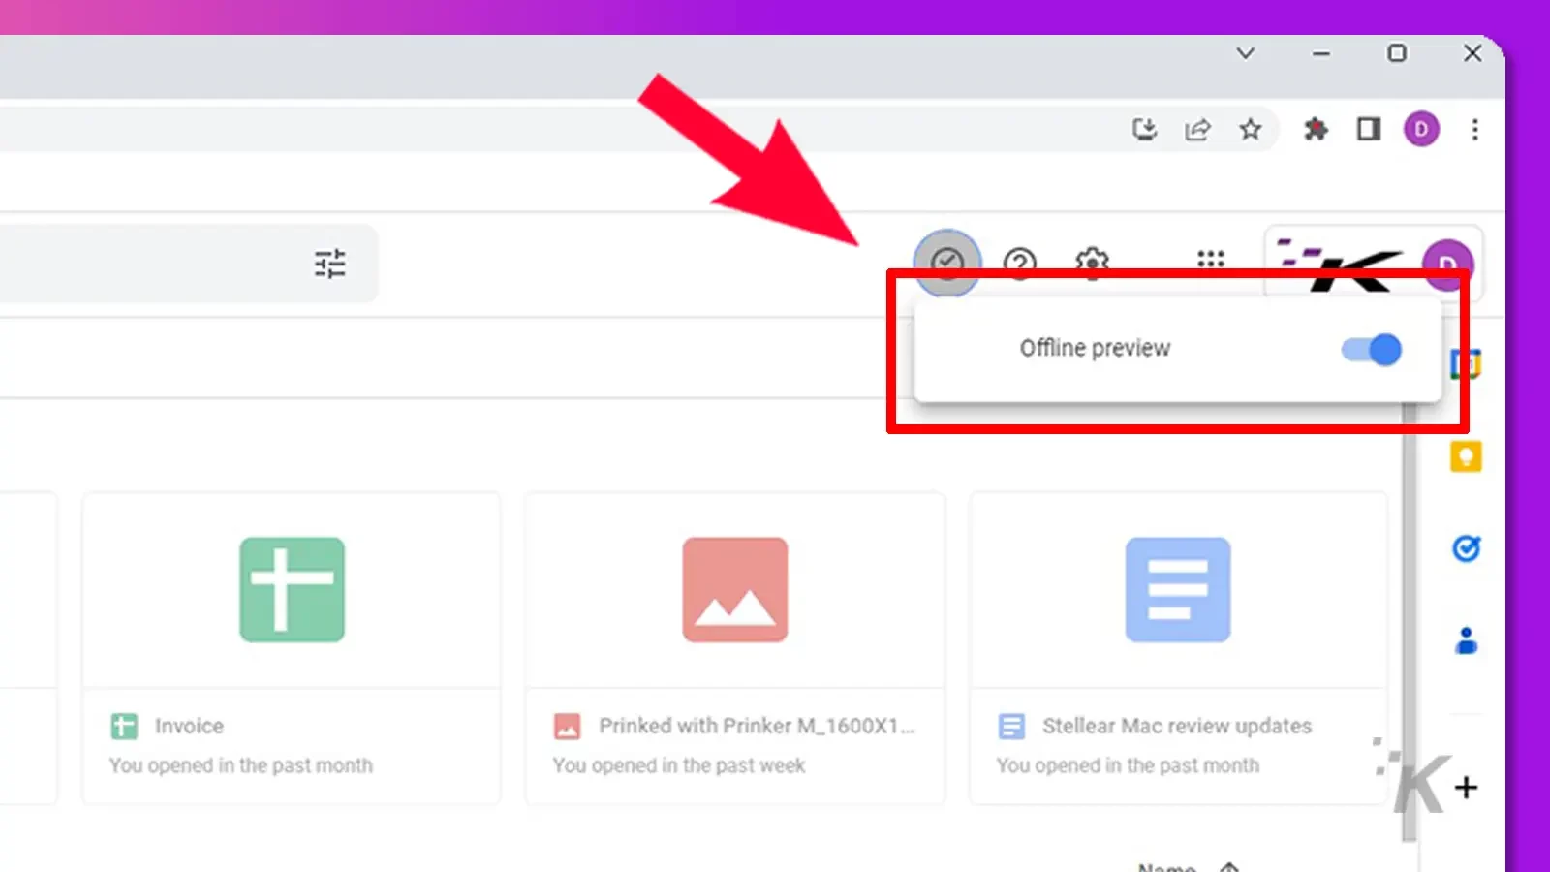Open Google Tasks side panel icon
Screen dimensions: 1550x872
1466,548
